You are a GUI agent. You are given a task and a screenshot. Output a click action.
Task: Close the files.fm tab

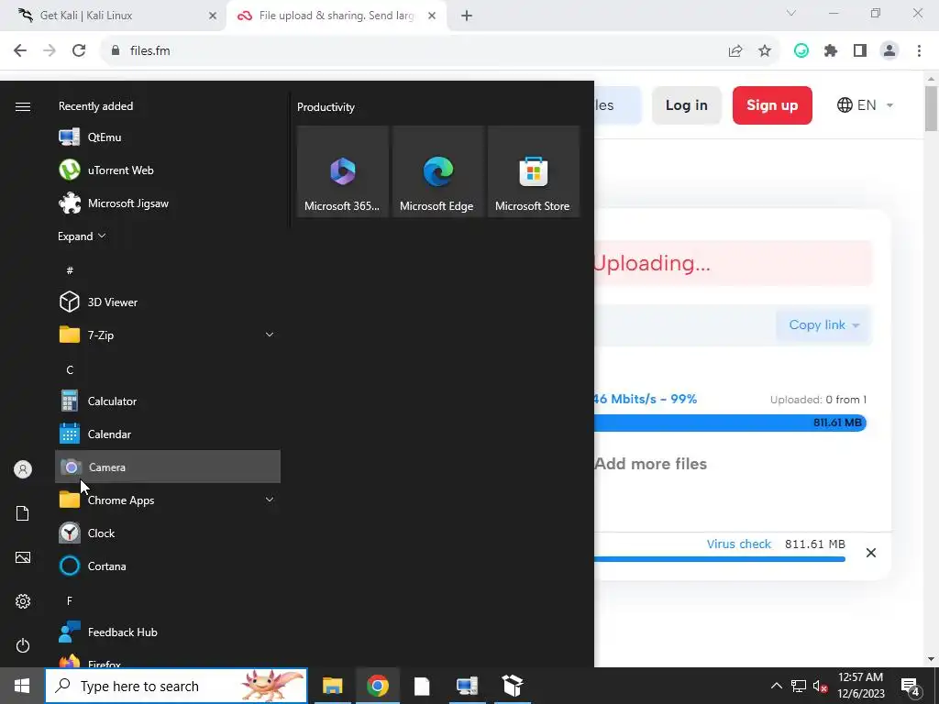click(432, 16)
